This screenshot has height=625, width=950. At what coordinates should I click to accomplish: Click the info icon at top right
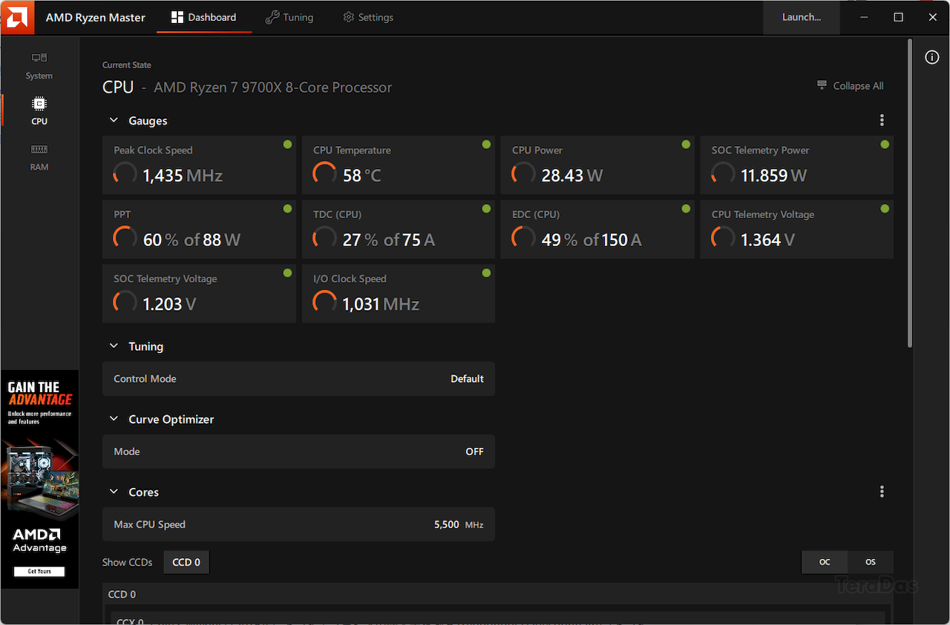pyautogui.click(x=932, y=58)
